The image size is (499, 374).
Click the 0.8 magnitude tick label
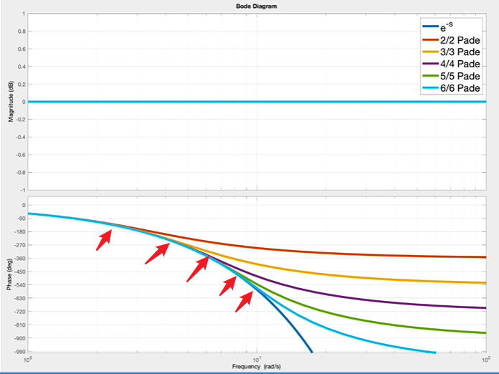22,32
